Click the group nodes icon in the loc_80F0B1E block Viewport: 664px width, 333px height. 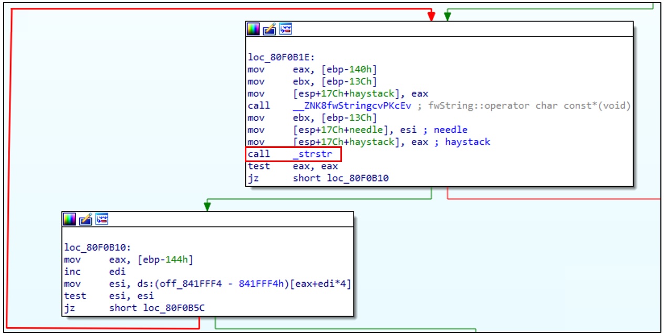point(285,29)
